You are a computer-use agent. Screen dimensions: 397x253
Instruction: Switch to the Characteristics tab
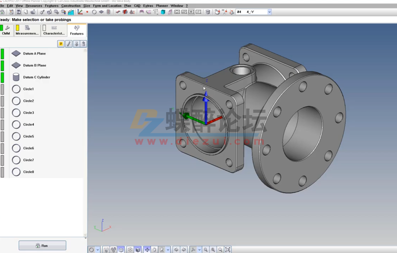[x=54, y=30]
